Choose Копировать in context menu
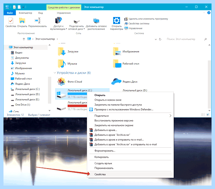Viewport: 215px width, 189px height. coord(102,157)
